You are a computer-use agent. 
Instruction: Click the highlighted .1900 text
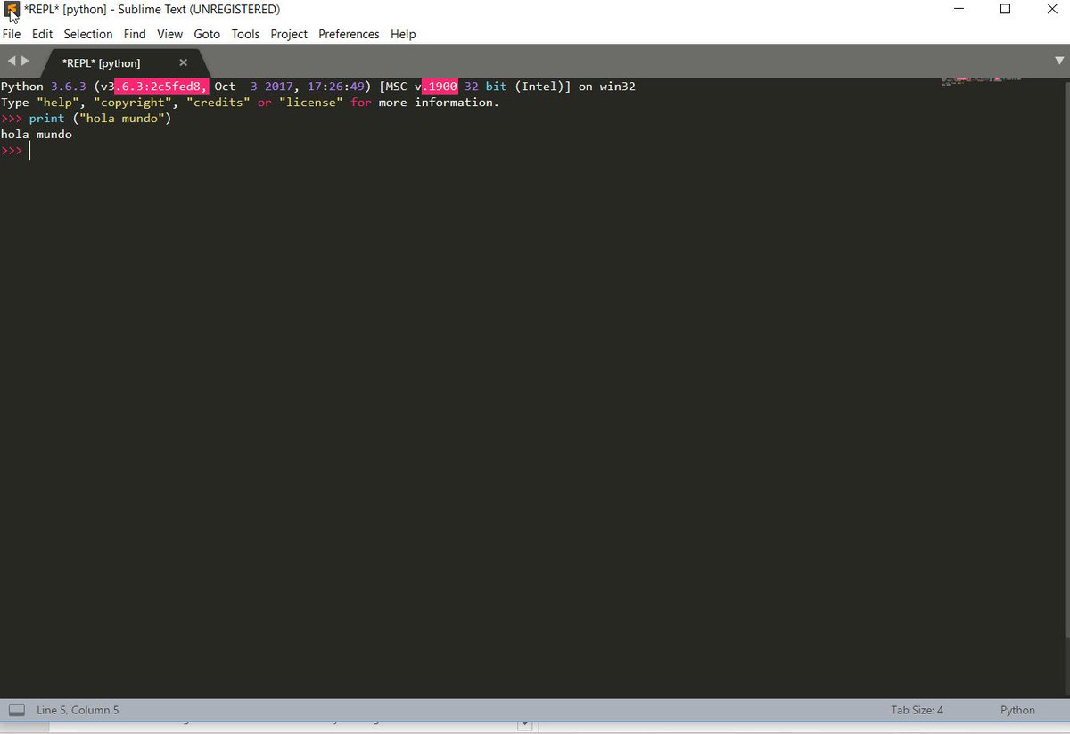(440, 87)
